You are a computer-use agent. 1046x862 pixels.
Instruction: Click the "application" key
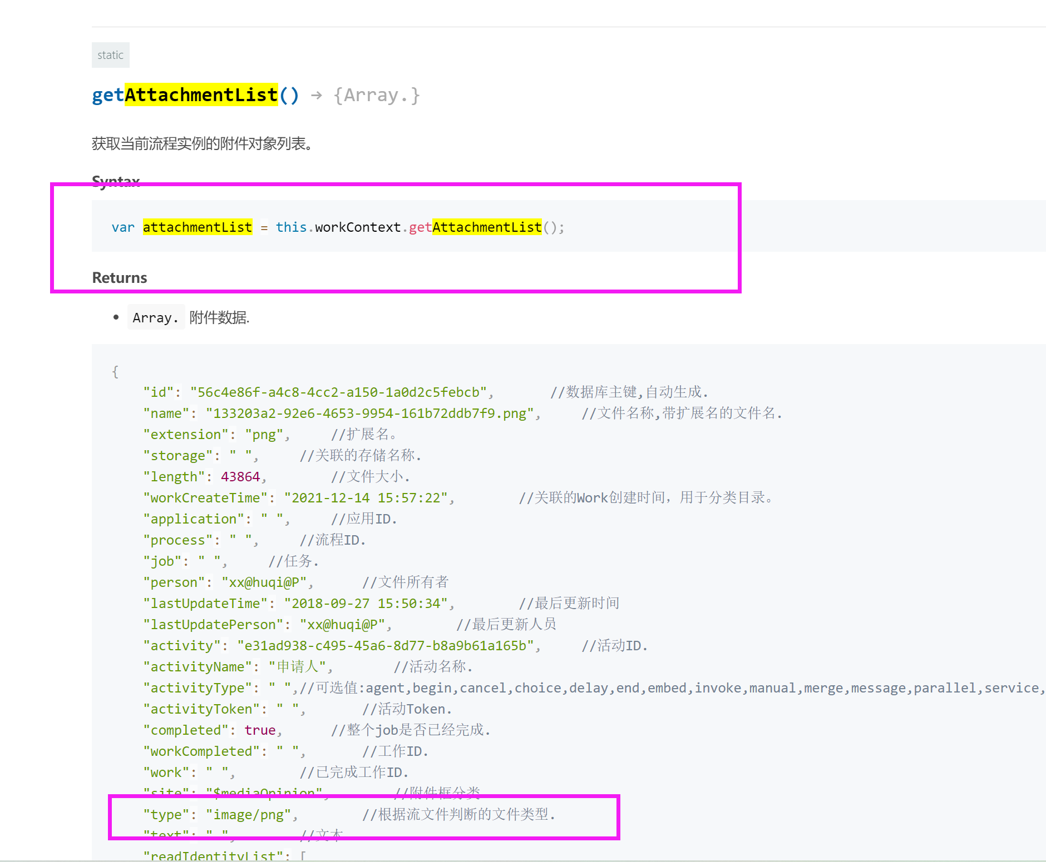click(x=194, y=519)
